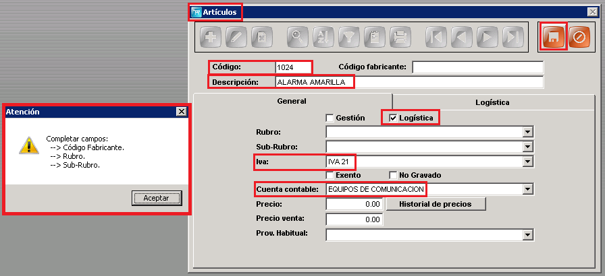The image size is (605, 276).
Task: Click the '--> Rubro.' message line
Action: (x=68, y=156)
